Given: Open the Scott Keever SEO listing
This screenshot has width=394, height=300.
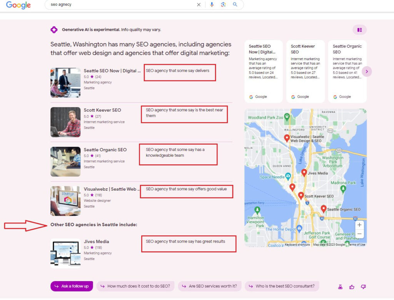Looking at the screenshot, I should (x=102, y=110).
